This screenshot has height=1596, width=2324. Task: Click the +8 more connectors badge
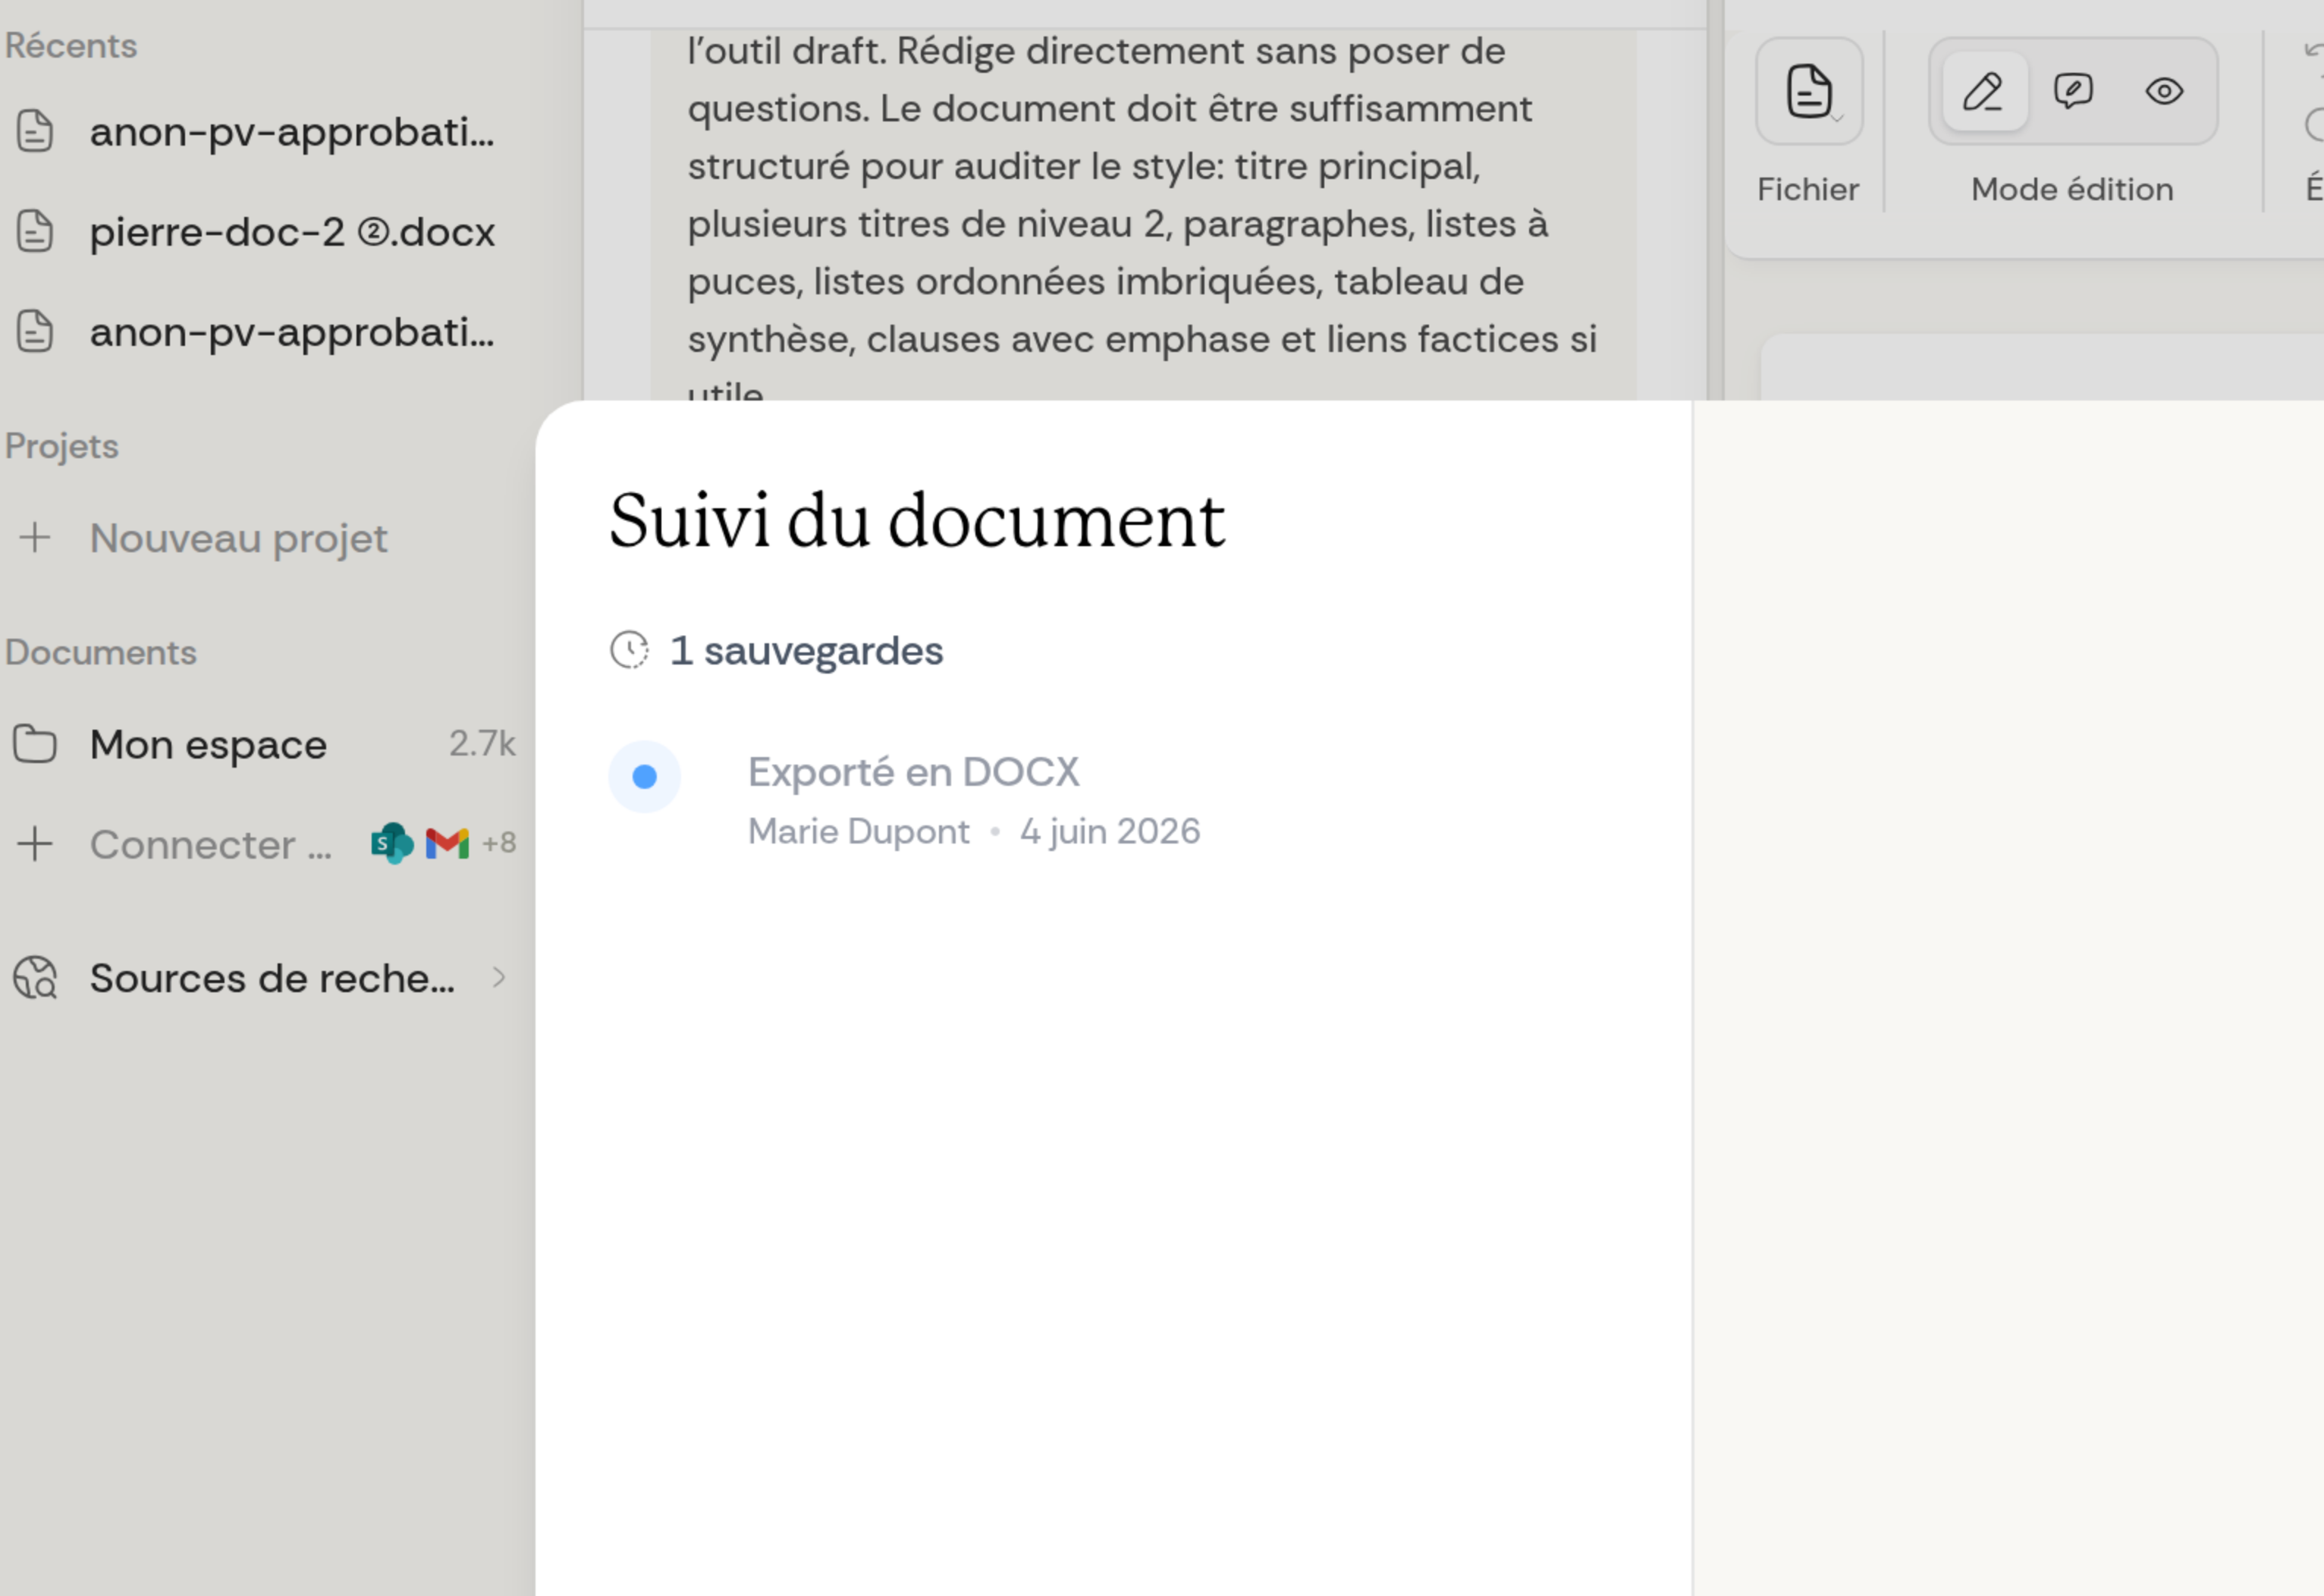[499, 843]
